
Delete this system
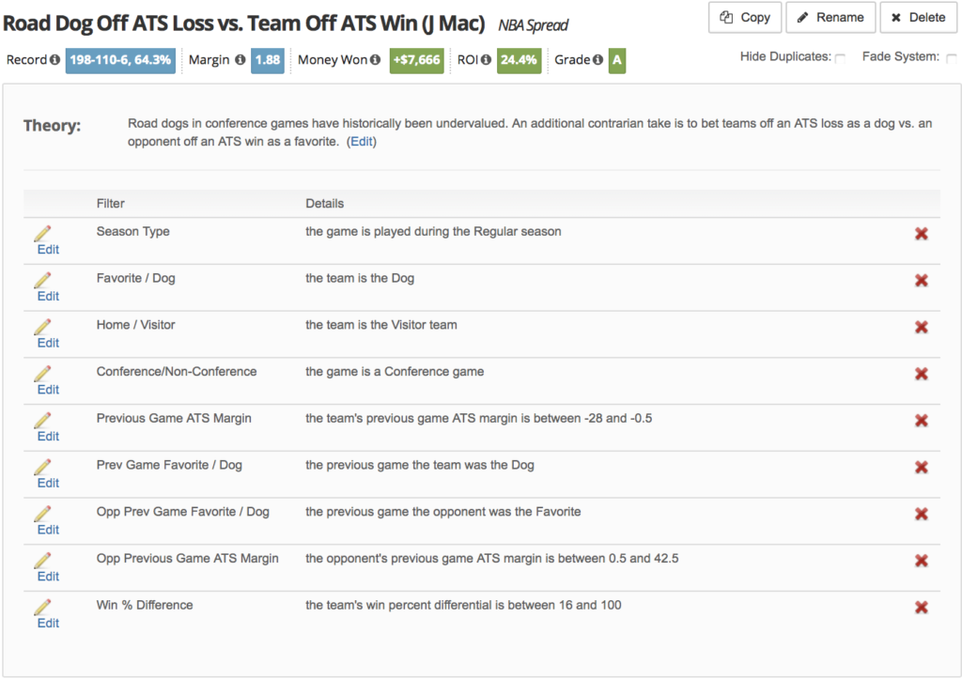point(919,17)
